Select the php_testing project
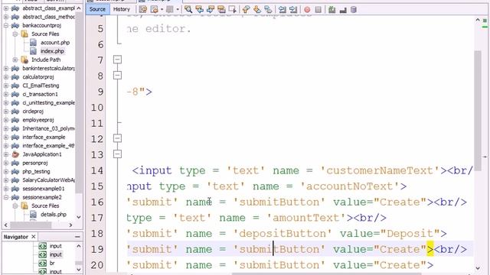Screen dimensions: 490x275 (36, 171)
